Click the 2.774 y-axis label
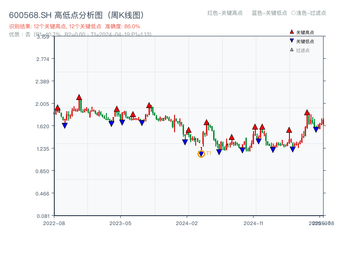Screen dimensions: 359x269 (x=43, y=59)
